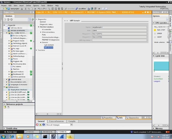
Task: Redo the action in the toolbar
Action: (x=44, y=9)
